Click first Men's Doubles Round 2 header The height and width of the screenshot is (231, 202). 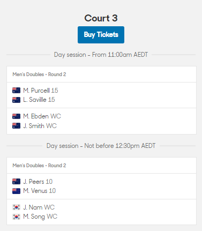[x=101, y=74]
